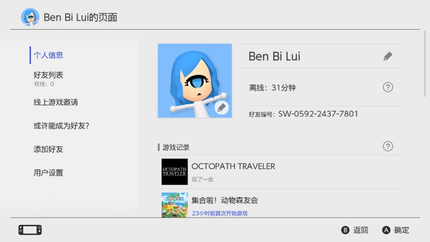Select the 动物森友会 game cover image
This screenshot has height=242, width=430.
tap(175, 205)
